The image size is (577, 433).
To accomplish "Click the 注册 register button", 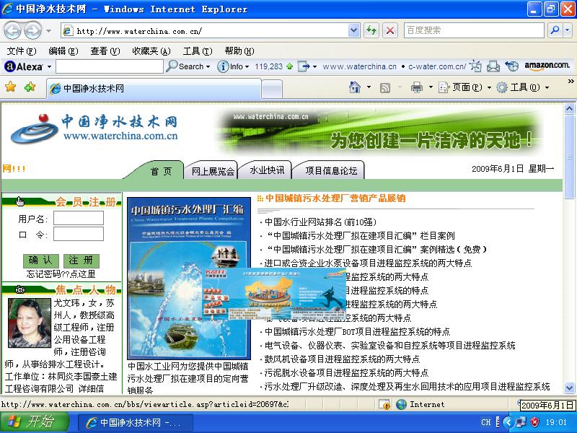I will click(x=81, y=261).
